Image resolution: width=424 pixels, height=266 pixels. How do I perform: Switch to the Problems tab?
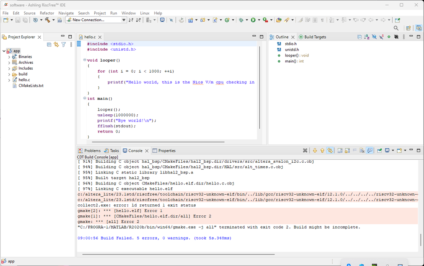(90, 150)
